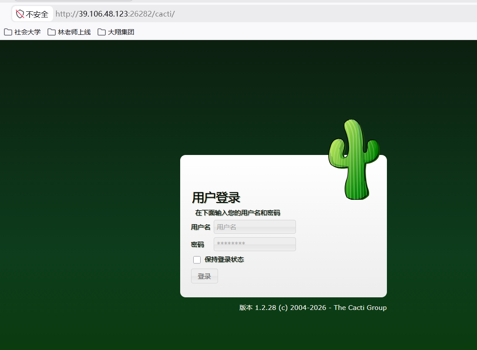
Task: Click the 版本 1.2.28 version text
Action: tap(258, 308)
